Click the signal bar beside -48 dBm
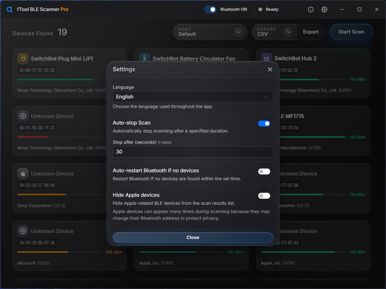 click(x=303, y=252)
